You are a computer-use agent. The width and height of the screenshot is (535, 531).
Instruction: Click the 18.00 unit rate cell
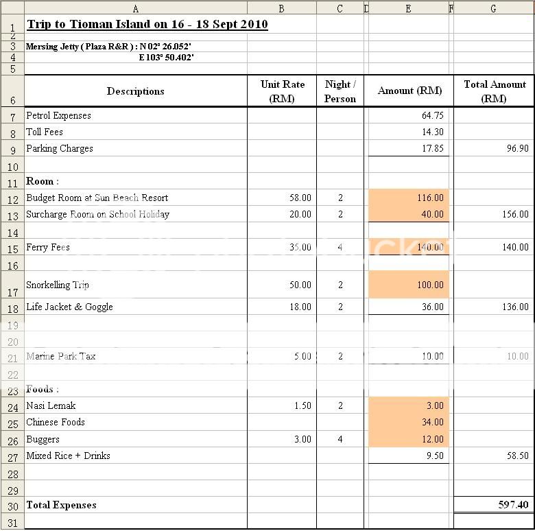click(282, 307)
